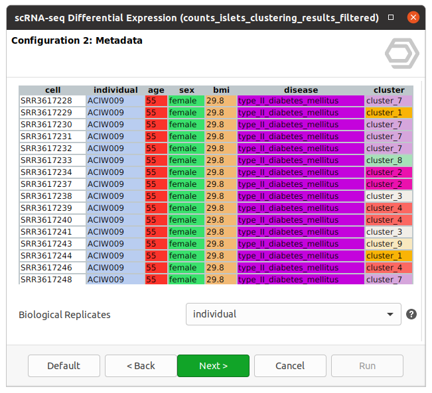Screen dimensions: 432x393
Task: Click cluster_4 in row SRR3617246
Action: tap(389, 268)
